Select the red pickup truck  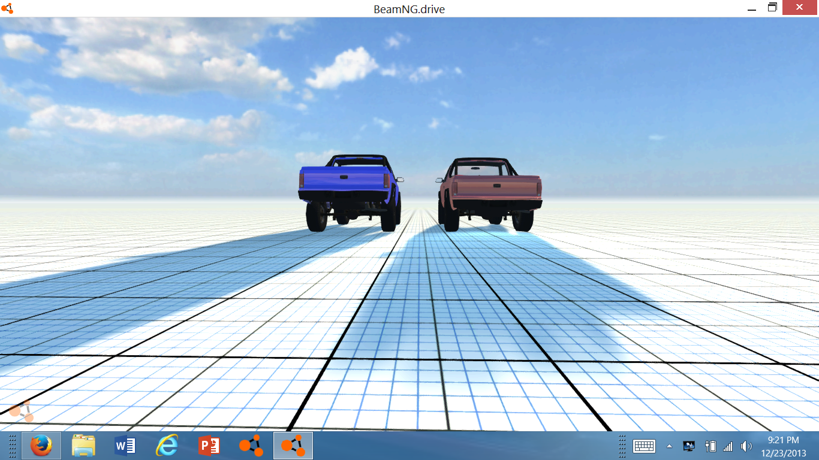[489, 195]
